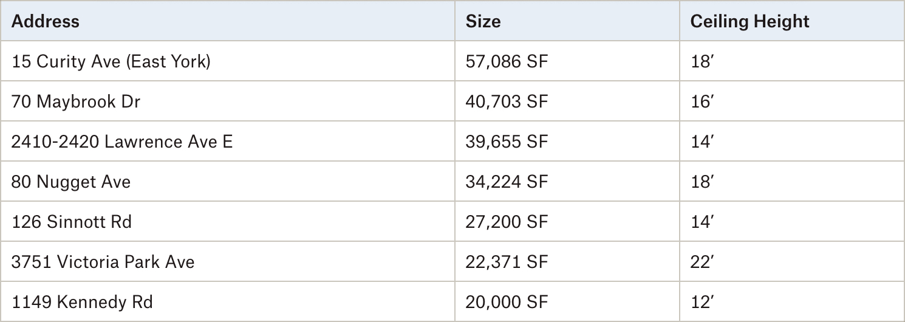This screenshot has height=322, width=905.
Task: Click the 27,200 SF size value
Action: click(506, 222)
